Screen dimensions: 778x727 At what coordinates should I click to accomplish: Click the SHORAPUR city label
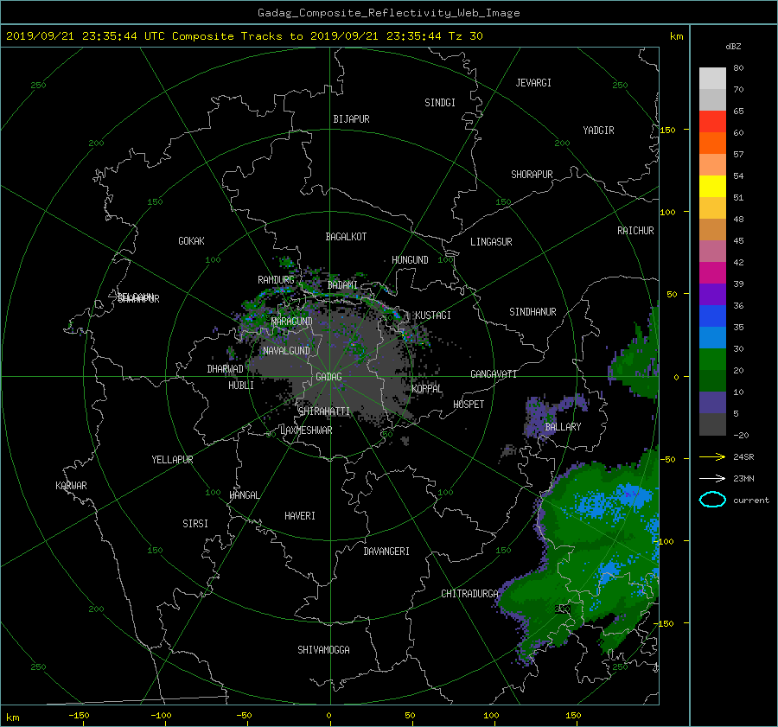pos(532,175)
